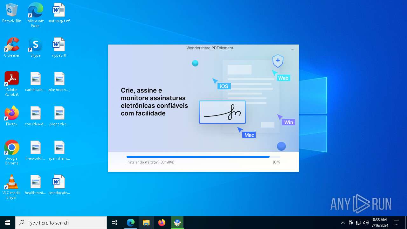407x229 pixels.
Task: Launch Firefox from the desktop shortcut
Action: coord(12,116)
